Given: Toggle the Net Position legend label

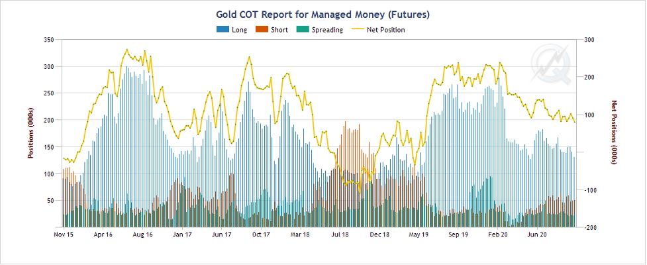Looking at the screenshot, I should pyautogui.click(x=385, y=30).
